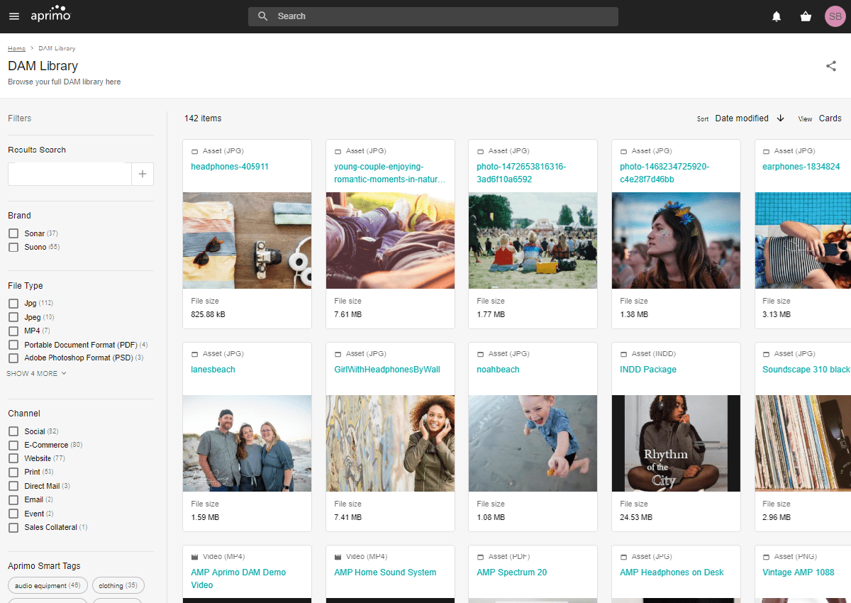This screenshot has width=851, height=603.
Task: Click the SB user avatar
Action: point(835,16)
